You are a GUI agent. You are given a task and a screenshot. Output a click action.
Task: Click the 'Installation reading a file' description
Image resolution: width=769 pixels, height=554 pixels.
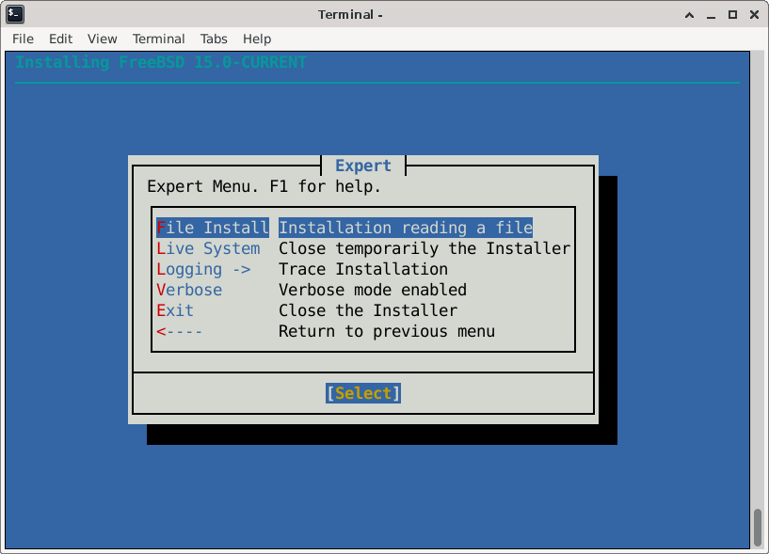(406, 228)
